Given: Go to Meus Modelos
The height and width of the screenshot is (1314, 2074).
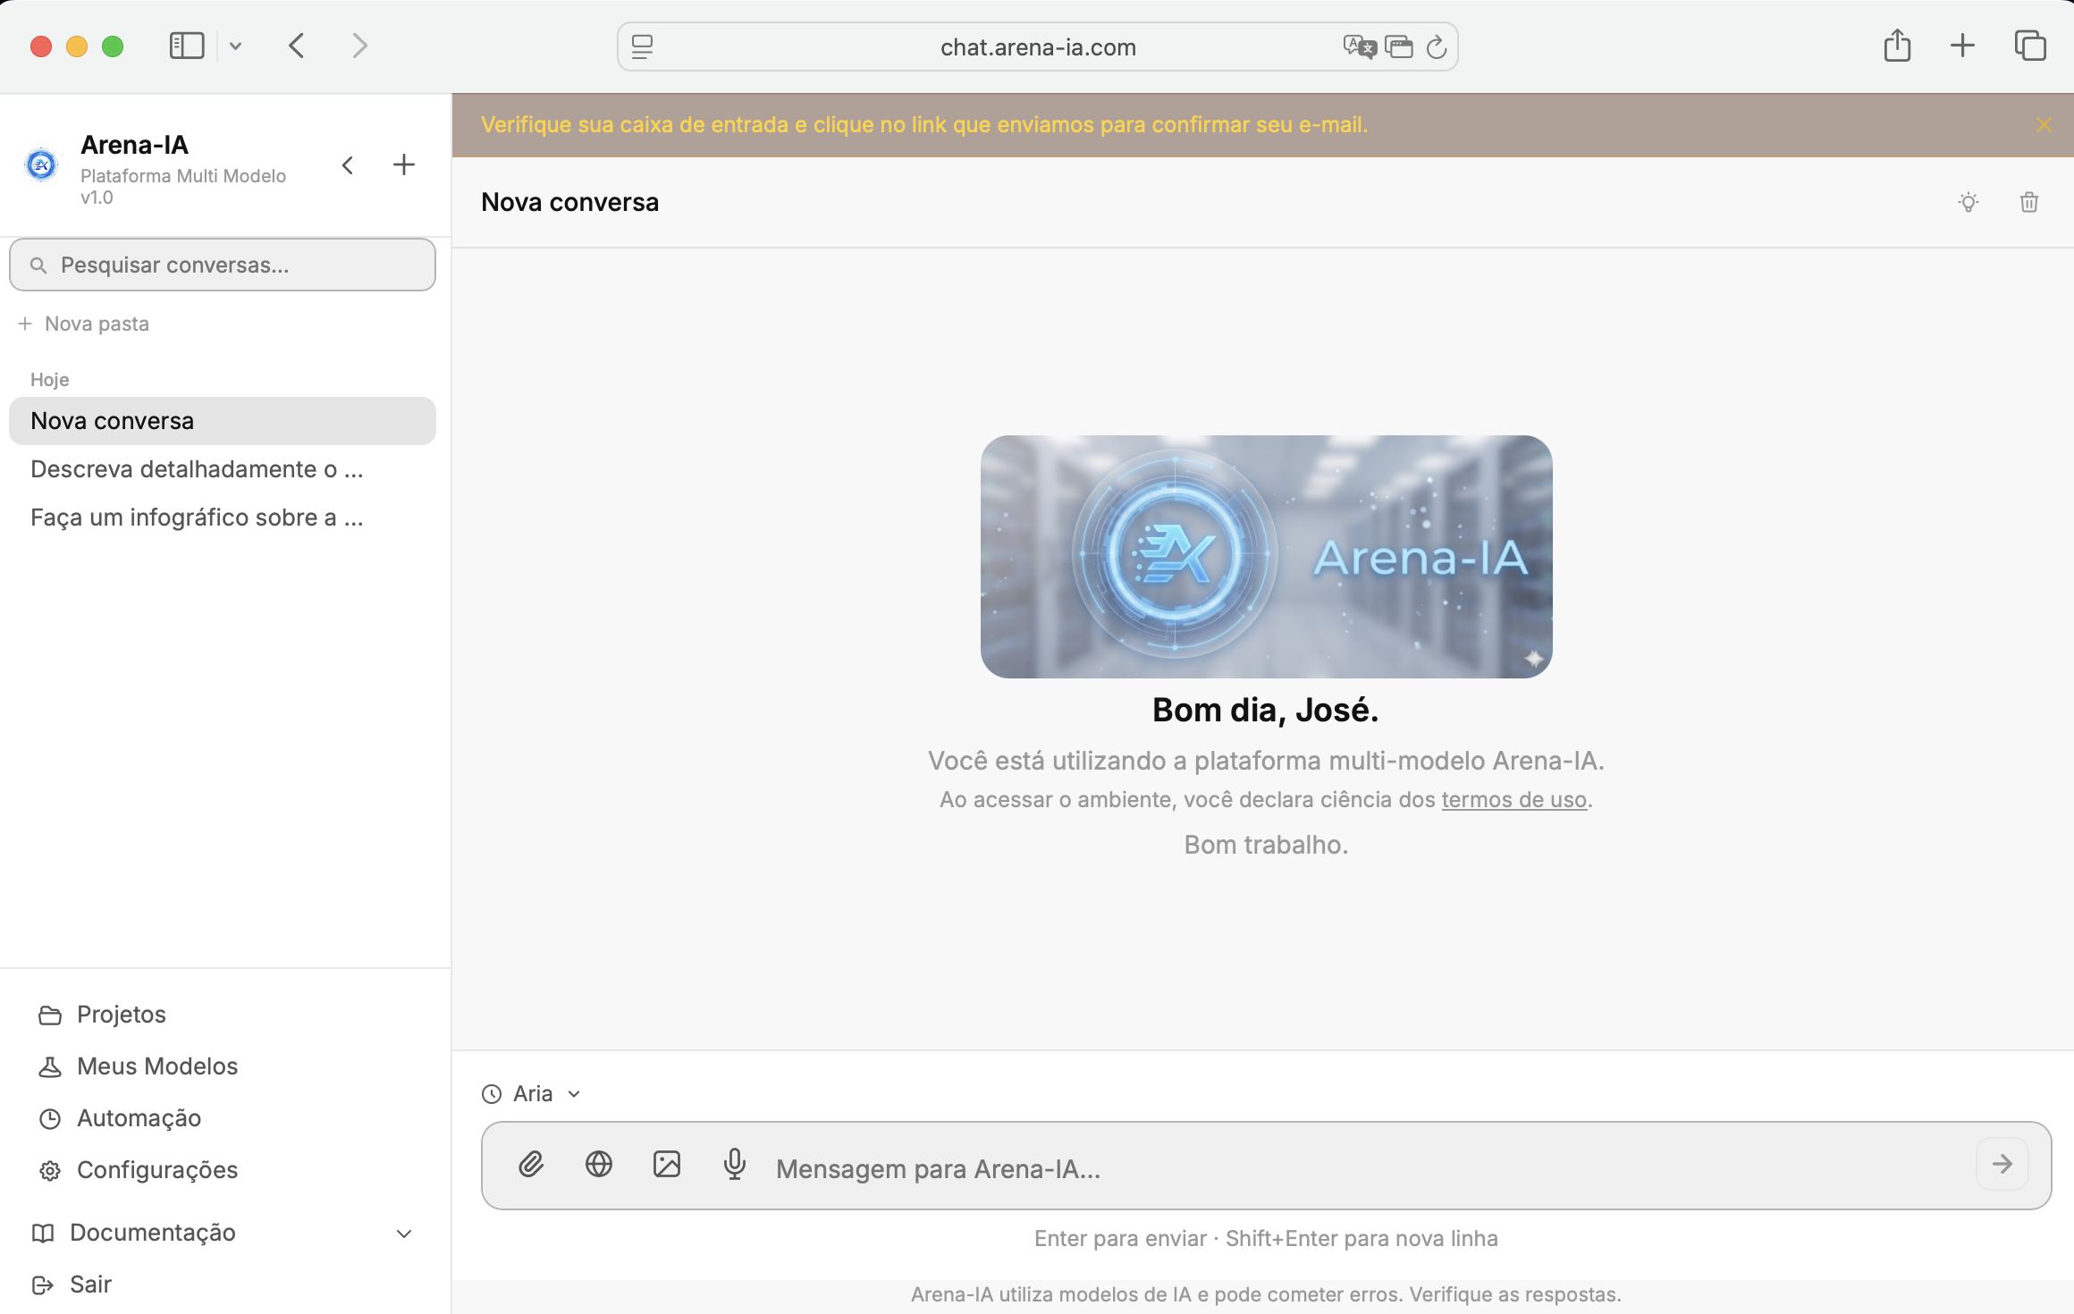Looking at the screenshot, I should tap(138, 1066).
